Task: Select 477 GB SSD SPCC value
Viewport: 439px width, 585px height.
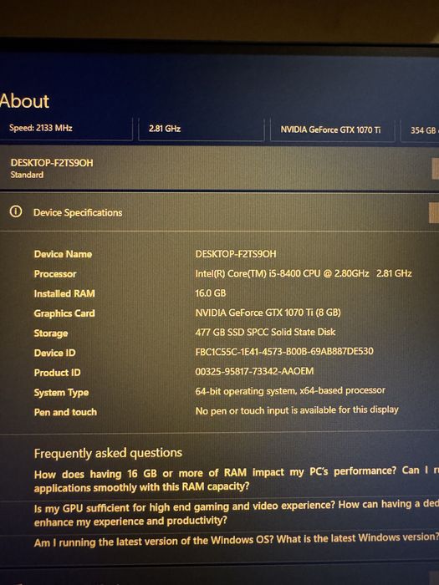Action: click(265, 332)
